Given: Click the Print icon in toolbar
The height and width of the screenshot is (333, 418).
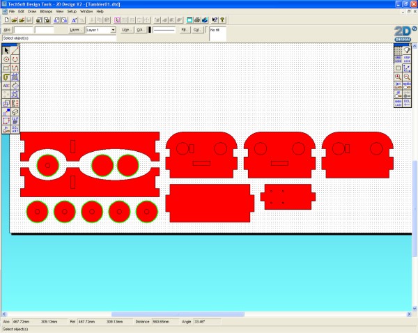Looking at the screenshot, I should pyautogui.click(x=197, y=20).
